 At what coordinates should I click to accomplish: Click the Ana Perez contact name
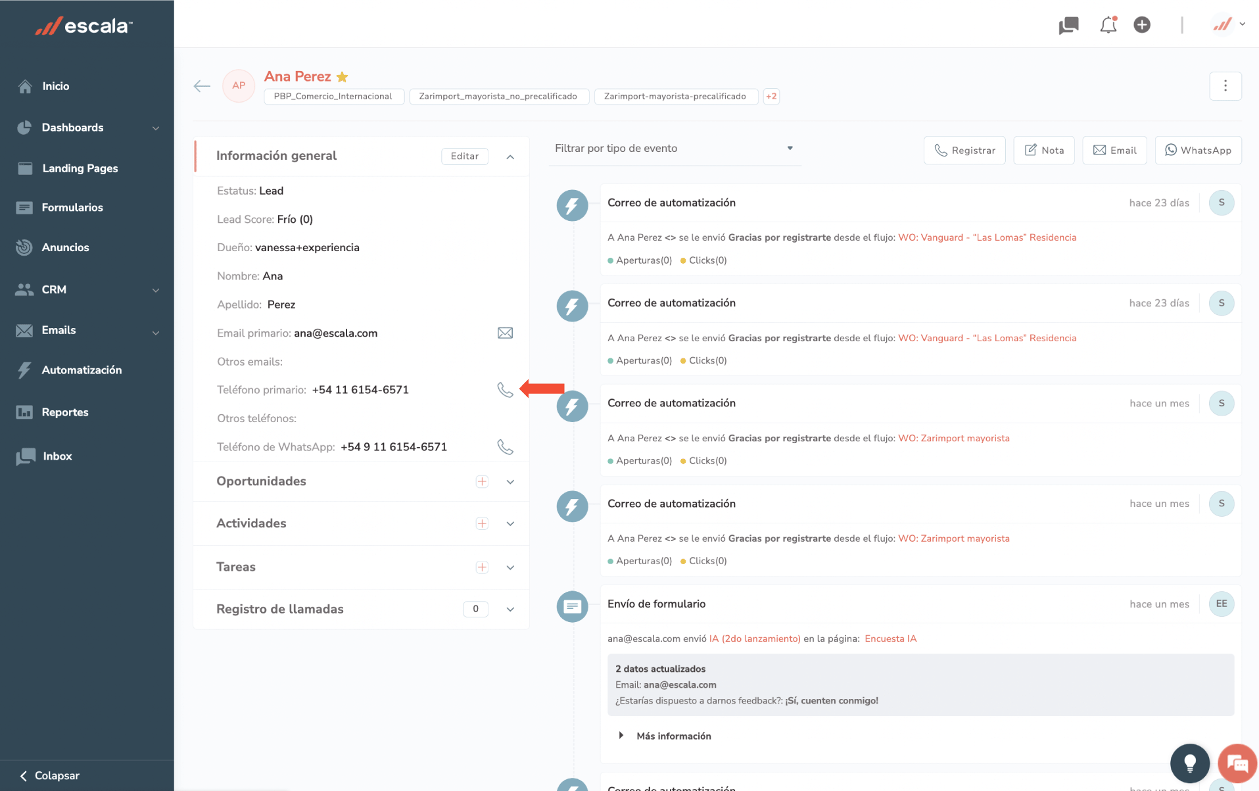click(x=297, y=76)
